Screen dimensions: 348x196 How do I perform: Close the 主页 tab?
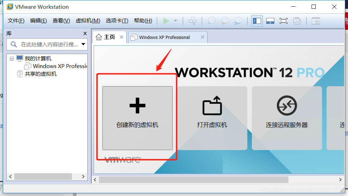(121, 37)
